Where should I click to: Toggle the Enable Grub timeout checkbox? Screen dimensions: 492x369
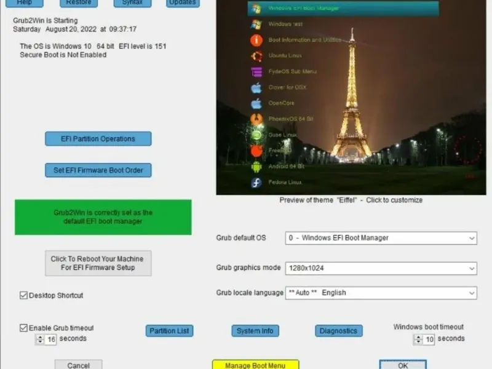point(23,328)
